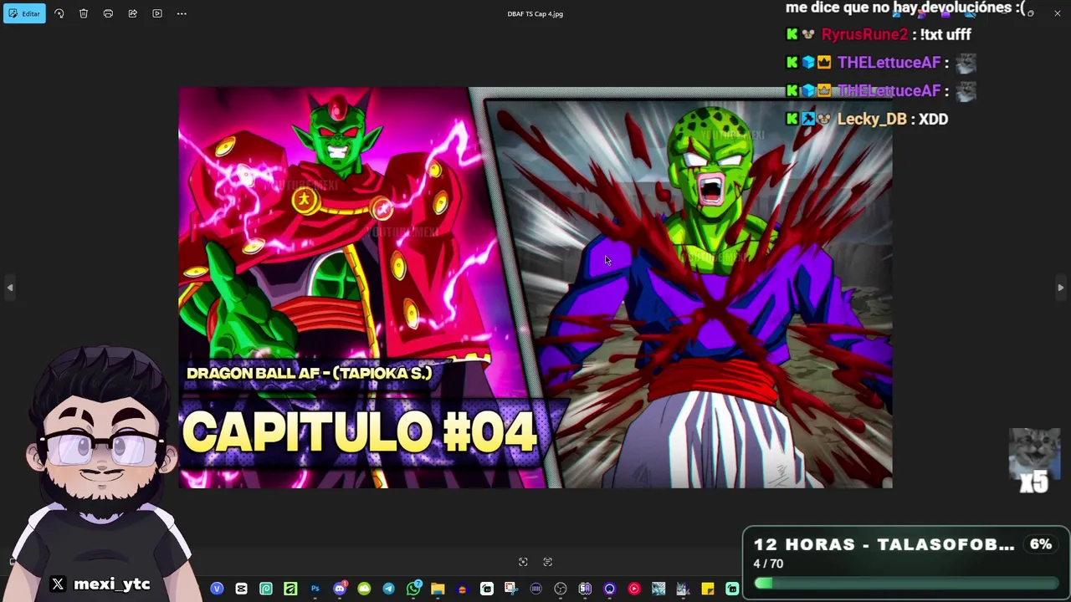Start slideshow with the play icon
This screenshot has width=1071, height=602.
[157, 13]
